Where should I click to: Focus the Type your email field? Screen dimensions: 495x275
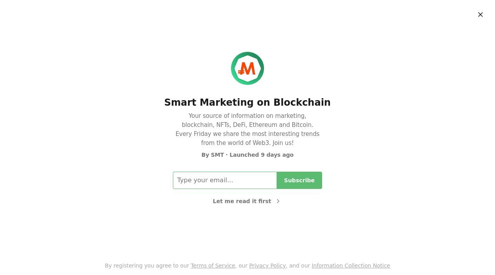[225, 180]
